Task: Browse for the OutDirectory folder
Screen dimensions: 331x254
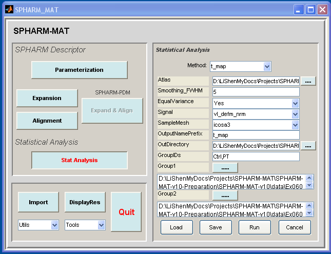Action: [308, 146]
